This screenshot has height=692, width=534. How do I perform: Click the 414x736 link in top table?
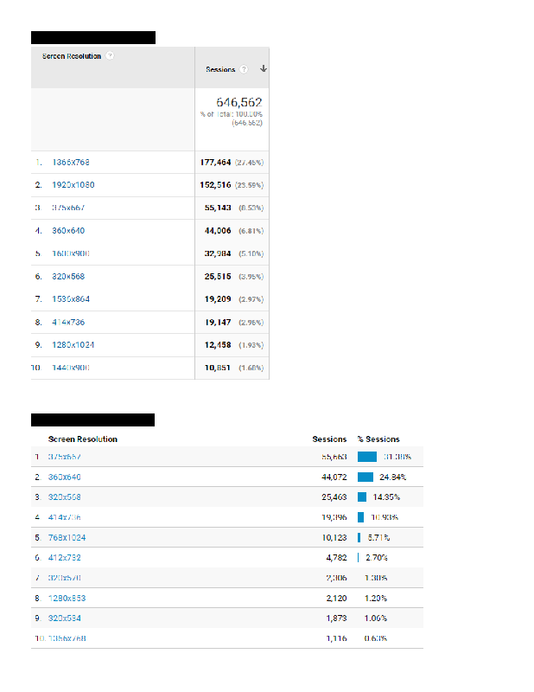pos(68,322)
